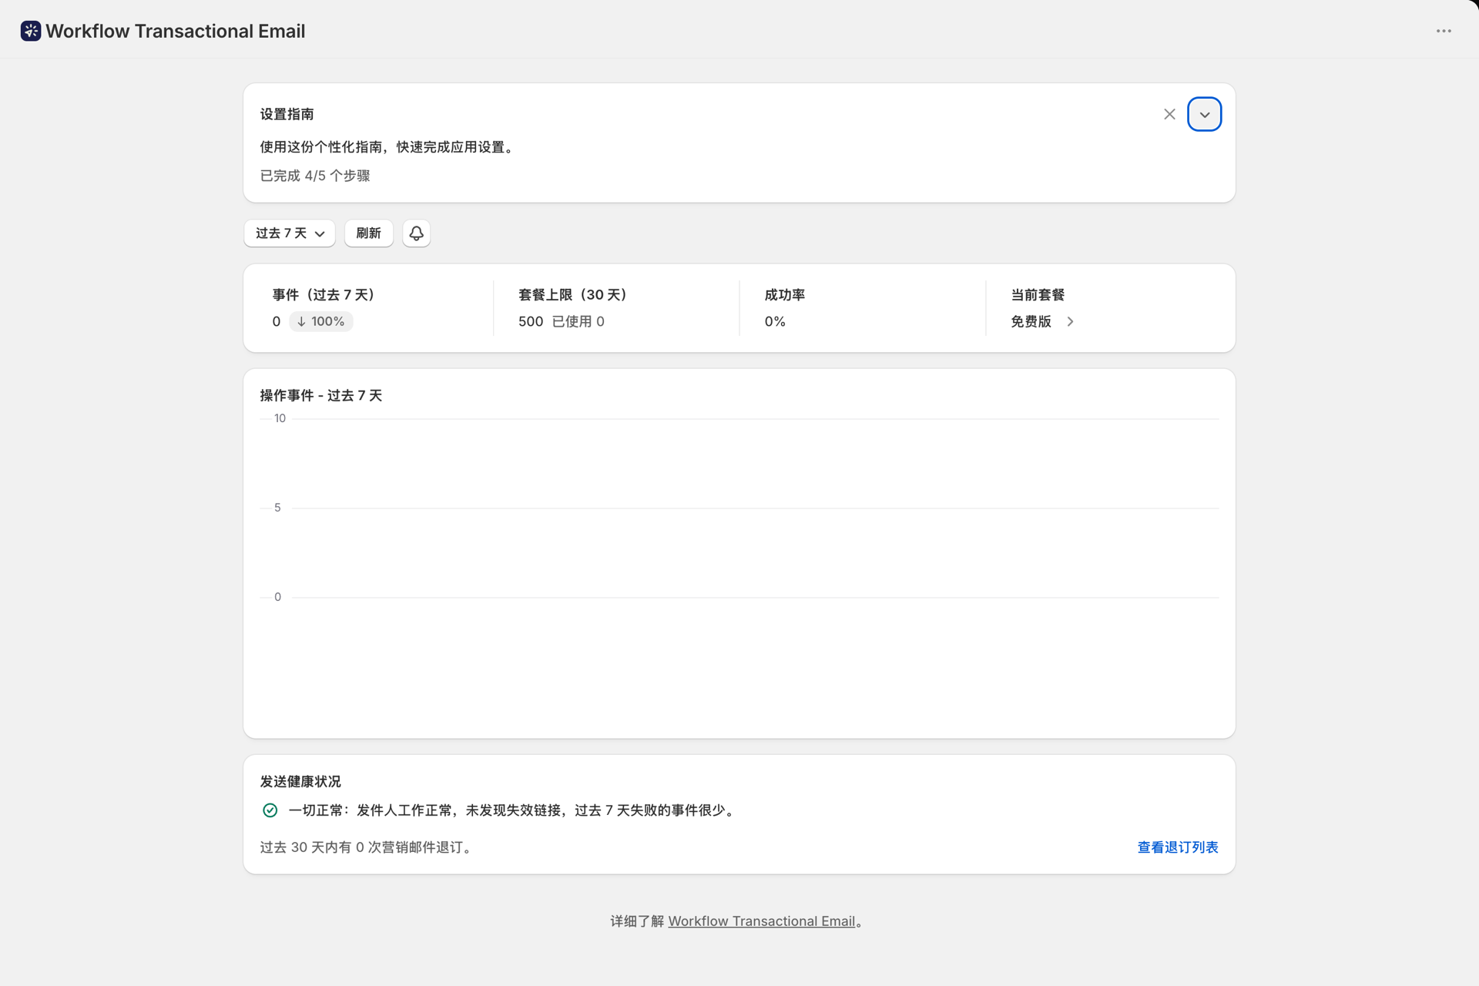Dismiss the 设置指南 setup guide card
This screenshot has width=1479, height=986.
point(1169,114)
